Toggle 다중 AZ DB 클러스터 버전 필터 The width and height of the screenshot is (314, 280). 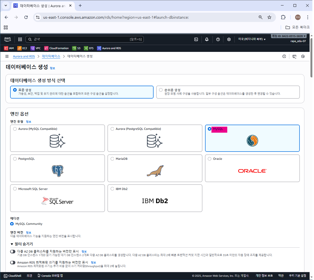(x=13, y=251)
